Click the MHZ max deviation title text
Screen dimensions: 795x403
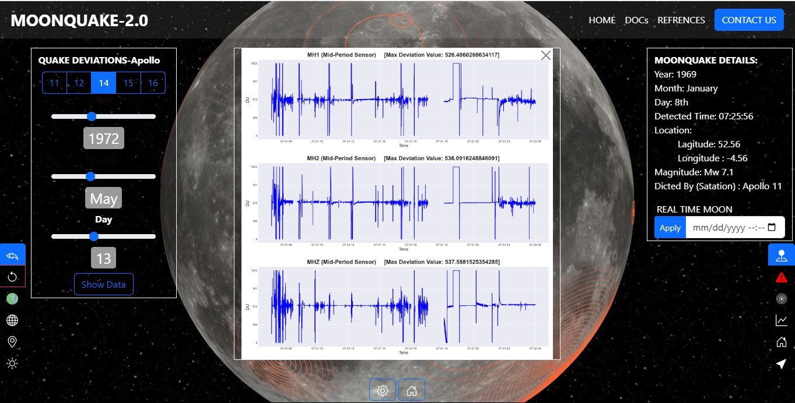pyautogui.click(x=403, y=262)
